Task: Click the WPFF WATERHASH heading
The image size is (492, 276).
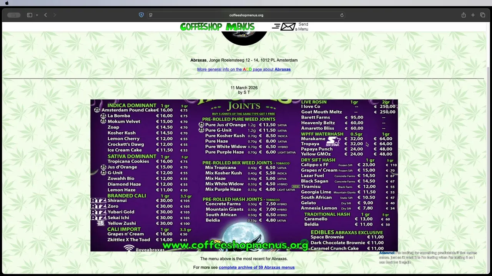Action: 322,134
